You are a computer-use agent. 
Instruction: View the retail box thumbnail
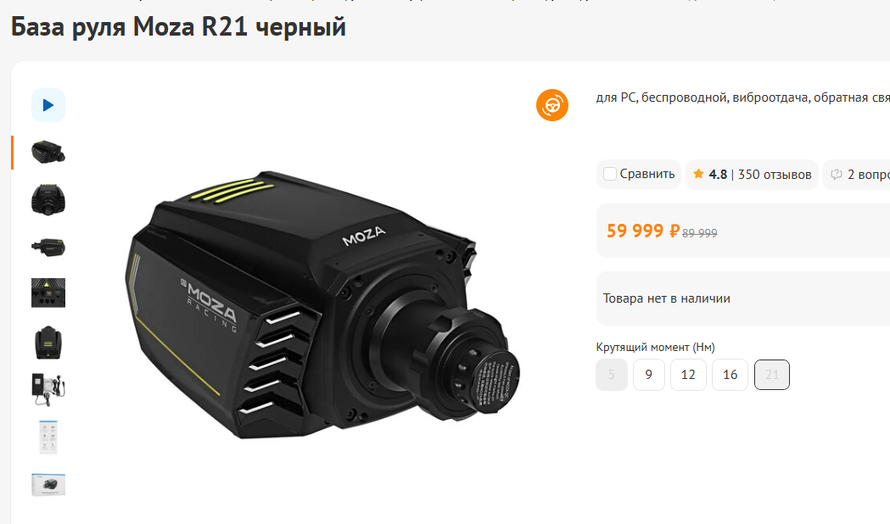click(x=48, y=485)
